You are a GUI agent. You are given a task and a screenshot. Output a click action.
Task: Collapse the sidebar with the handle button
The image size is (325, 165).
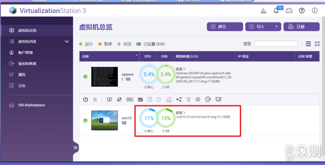pyautogui.click(x=75, y=147)
